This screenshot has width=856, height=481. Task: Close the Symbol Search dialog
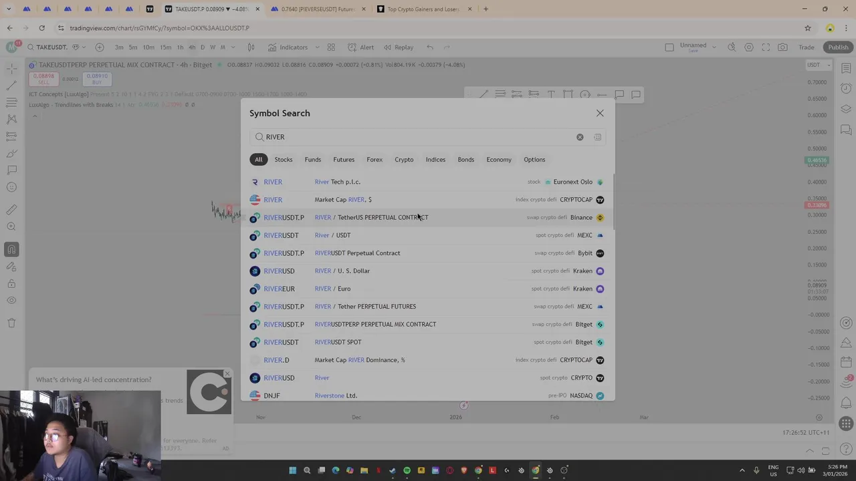click(x=600, y=113)
